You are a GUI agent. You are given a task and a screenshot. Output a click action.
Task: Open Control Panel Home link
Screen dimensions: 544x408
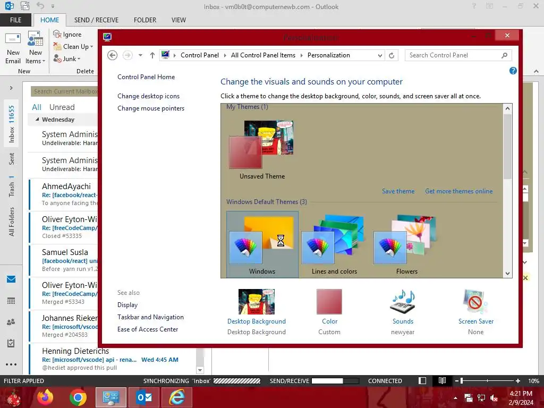[x=146, y=77]
